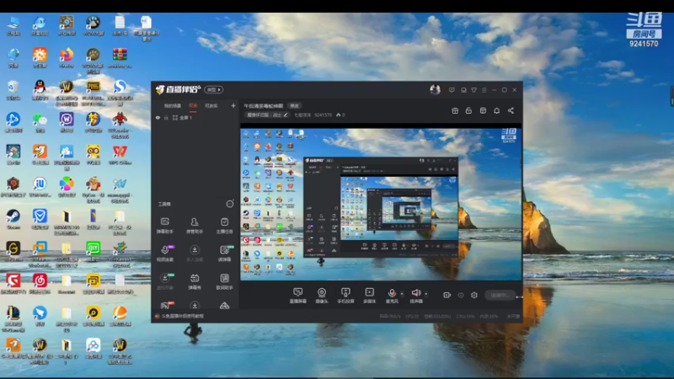Open the Steam desktop shortcut

pos(13,218)
